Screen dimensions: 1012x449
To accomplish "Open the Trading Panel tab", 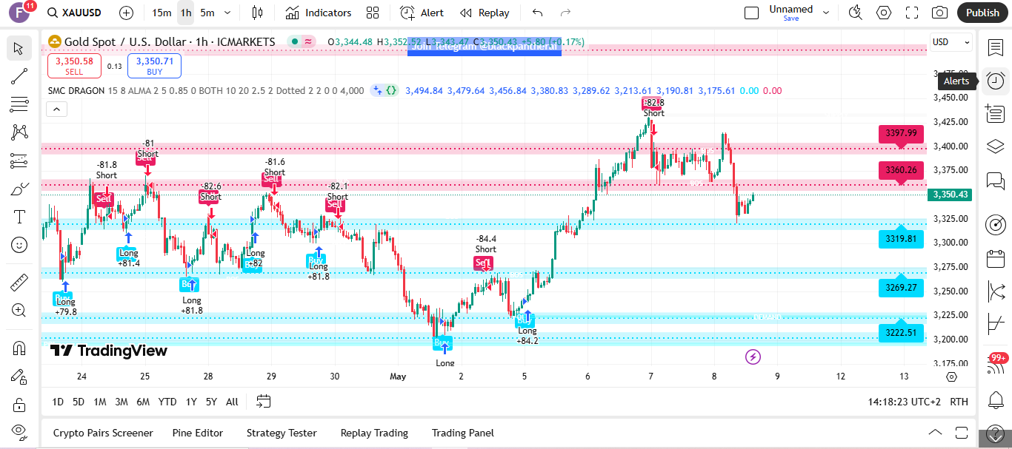I will [x=462, y=433].
